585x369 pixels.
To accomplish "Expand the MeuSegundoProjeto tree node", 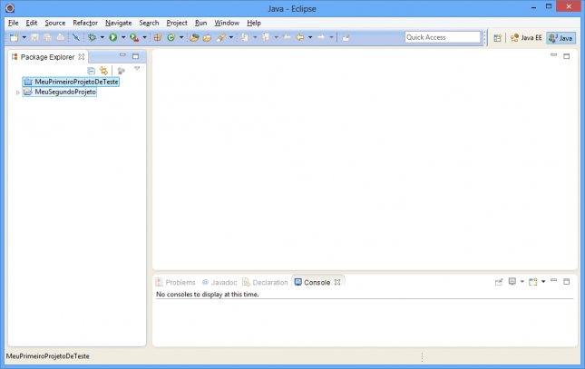I will [17, 92].
